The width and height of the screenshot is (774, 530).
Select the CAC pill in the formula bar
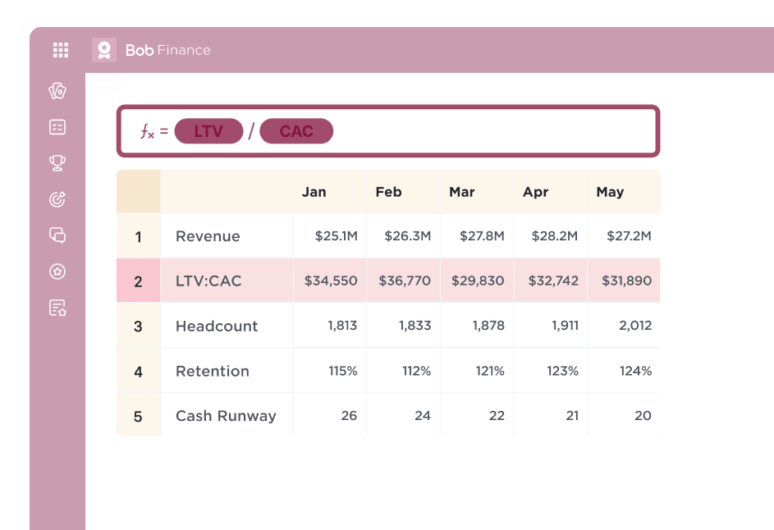tap(297, 131)
